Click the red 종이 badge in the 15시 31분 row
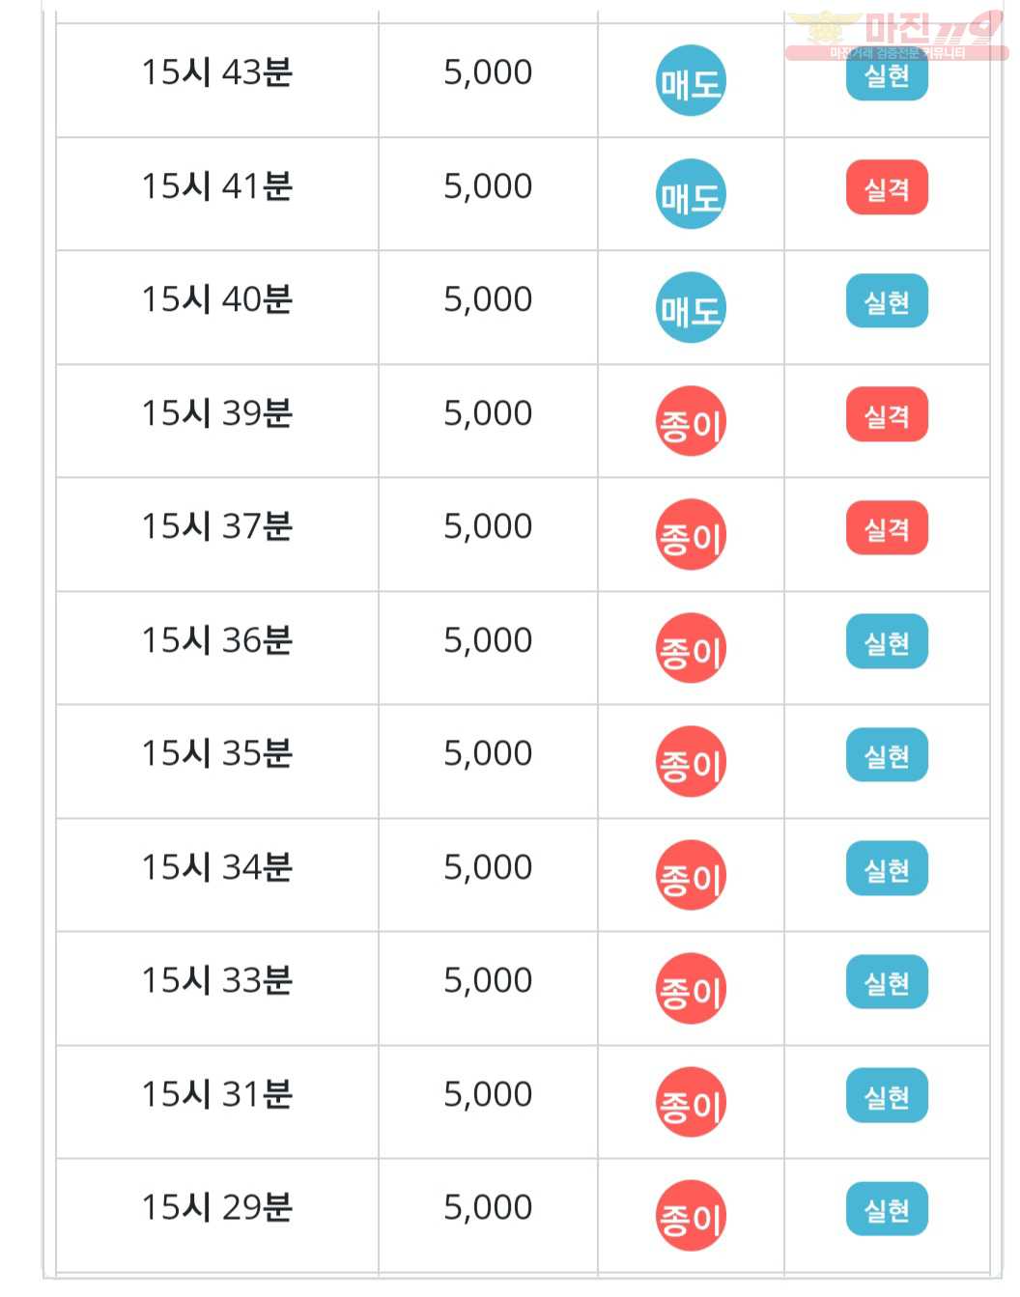The image size is (1020, 1297). pyautogui.click(x=691, y=1102)
